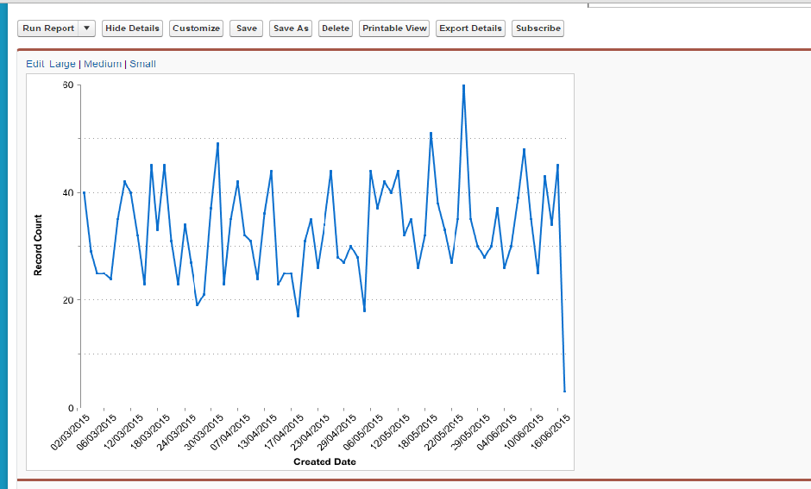Open the Customize report option
Image resolution: width=811 pixels, height=489 pixels.
tap(196, 28)
